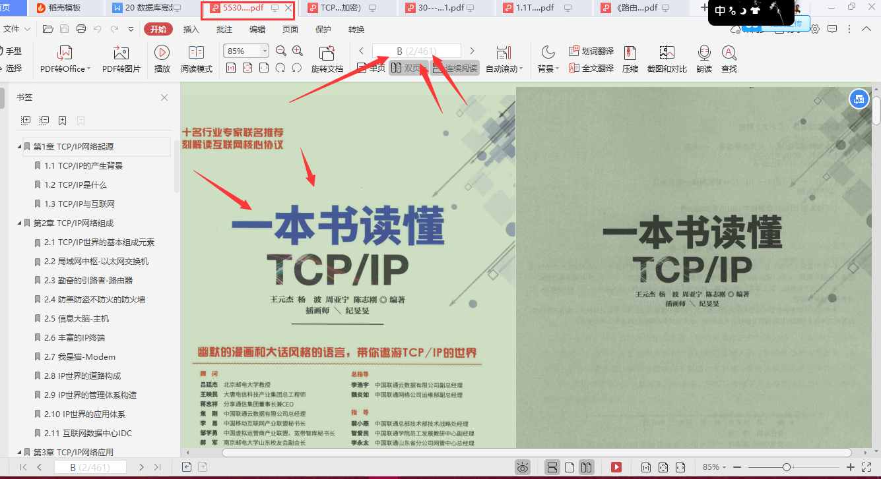Viewport: 881px width, 479px height.
Task: Collapse 第1章 TCP/IP网络起源 bookmark
Action: (x=20, y=146)
